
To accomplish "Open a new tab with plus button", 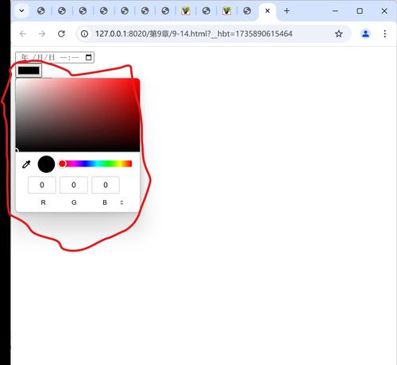I will [287, 11].
